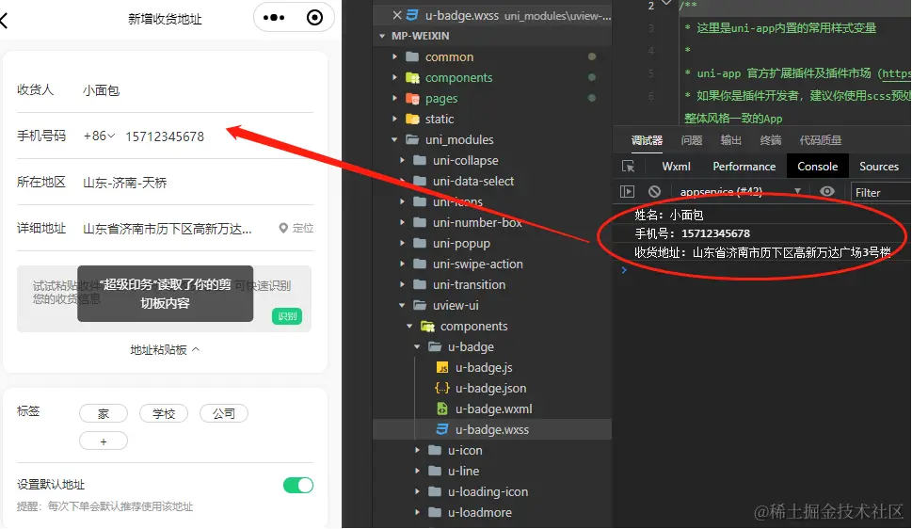Click the 收货人 name field 小面包
This screenshot has height=529, width=912.
coord(102,90)
